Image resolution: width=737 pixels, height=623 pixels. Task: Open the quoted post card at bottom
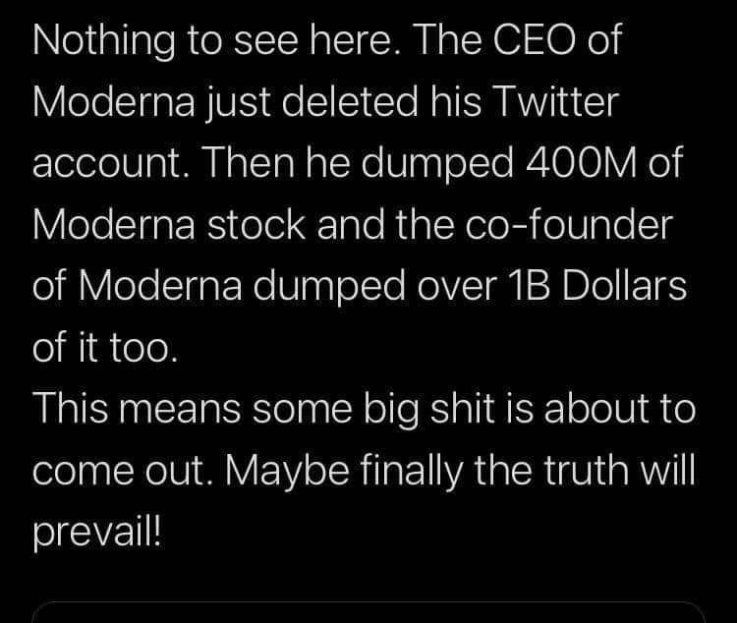tap(368, 612)
